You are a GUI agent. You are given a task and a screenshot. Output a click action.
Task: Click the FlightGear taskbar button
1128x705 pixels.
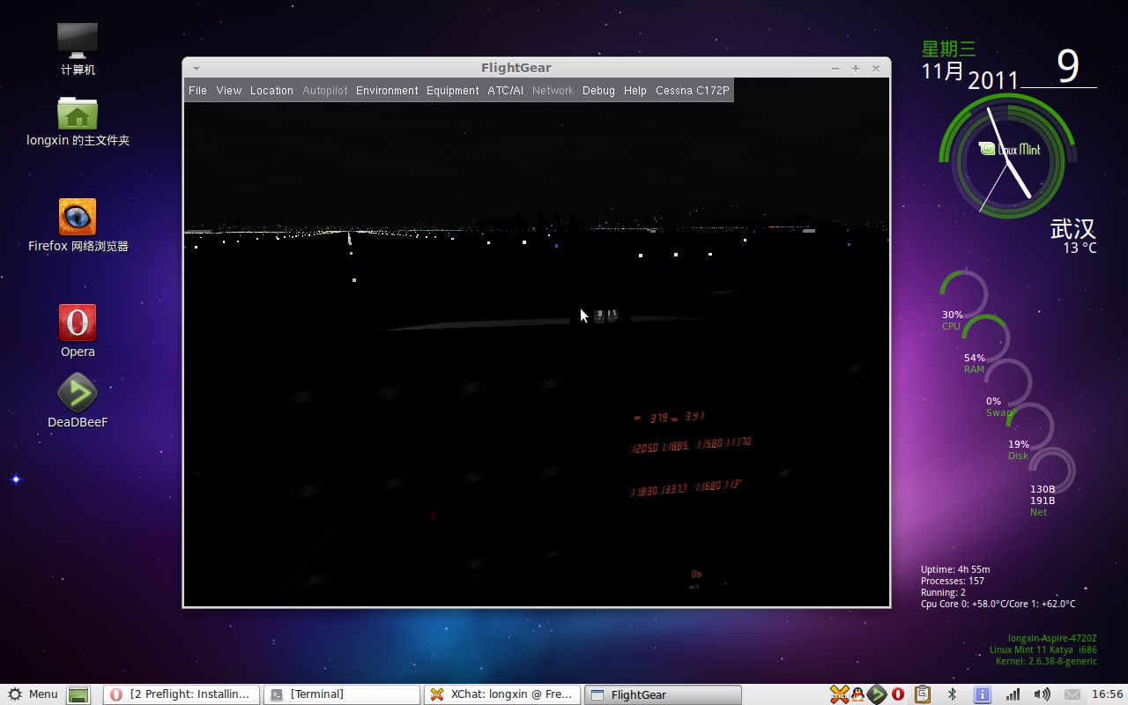663,694
